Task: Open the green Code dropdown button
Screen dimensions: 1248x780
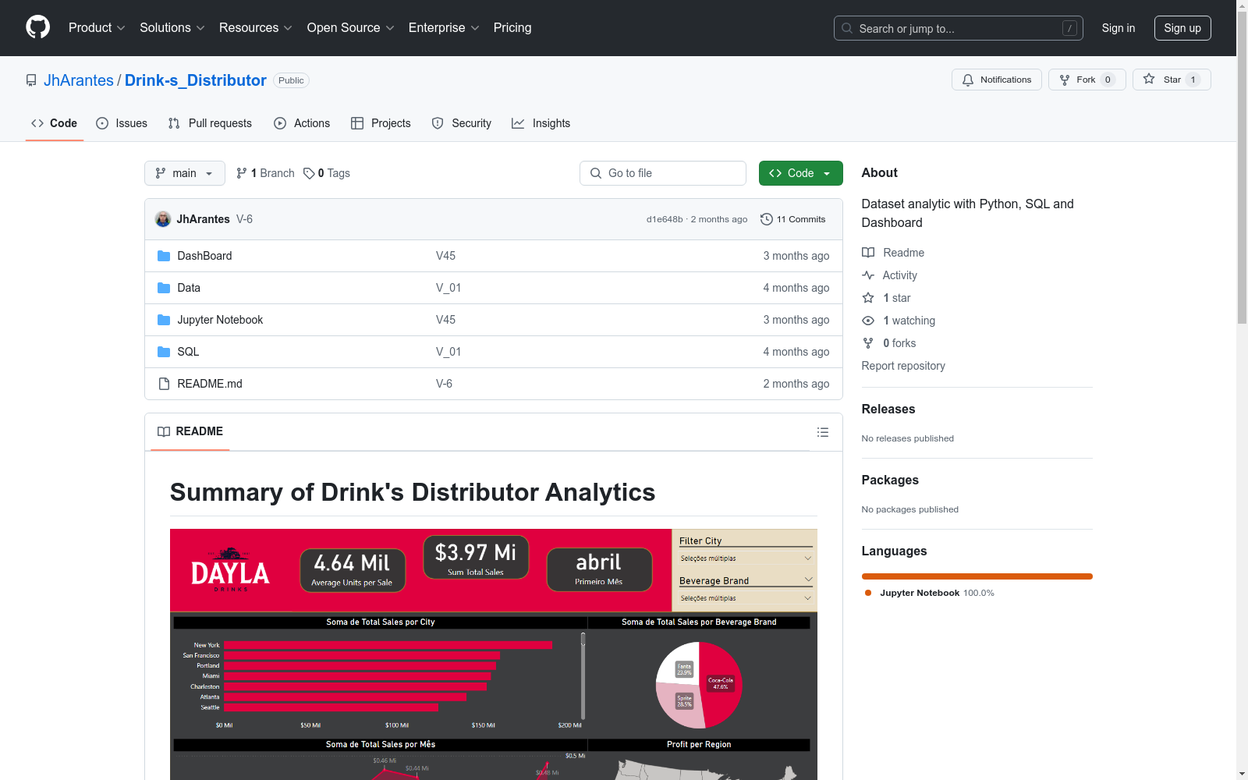Action: (800, 173)
